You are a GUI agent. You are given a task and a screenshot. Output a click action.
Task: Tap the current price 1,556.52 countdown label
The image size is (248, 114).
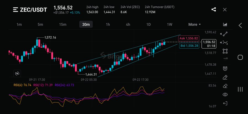tap(209, 44)
